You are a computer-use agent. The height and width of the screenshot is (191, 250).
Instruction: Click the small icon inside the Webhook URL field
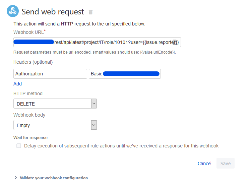coord(175,42)
